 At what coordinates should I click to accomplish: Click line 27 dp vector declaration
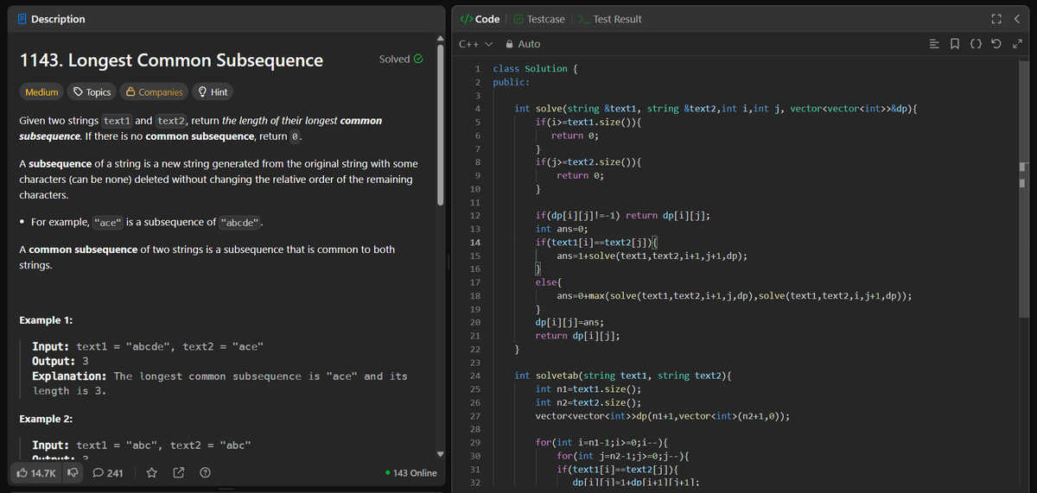[662, 416]
